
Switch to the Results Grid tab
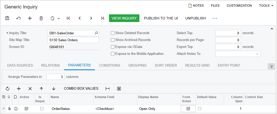click(x=197, y=65)
